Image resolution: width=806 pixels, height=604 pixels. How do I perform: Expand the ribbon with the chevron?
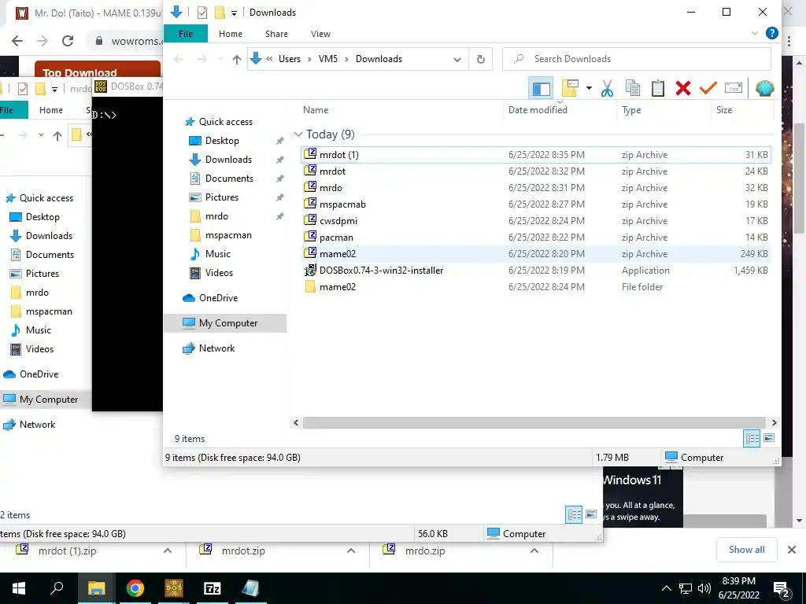click(x=755, y=33)
